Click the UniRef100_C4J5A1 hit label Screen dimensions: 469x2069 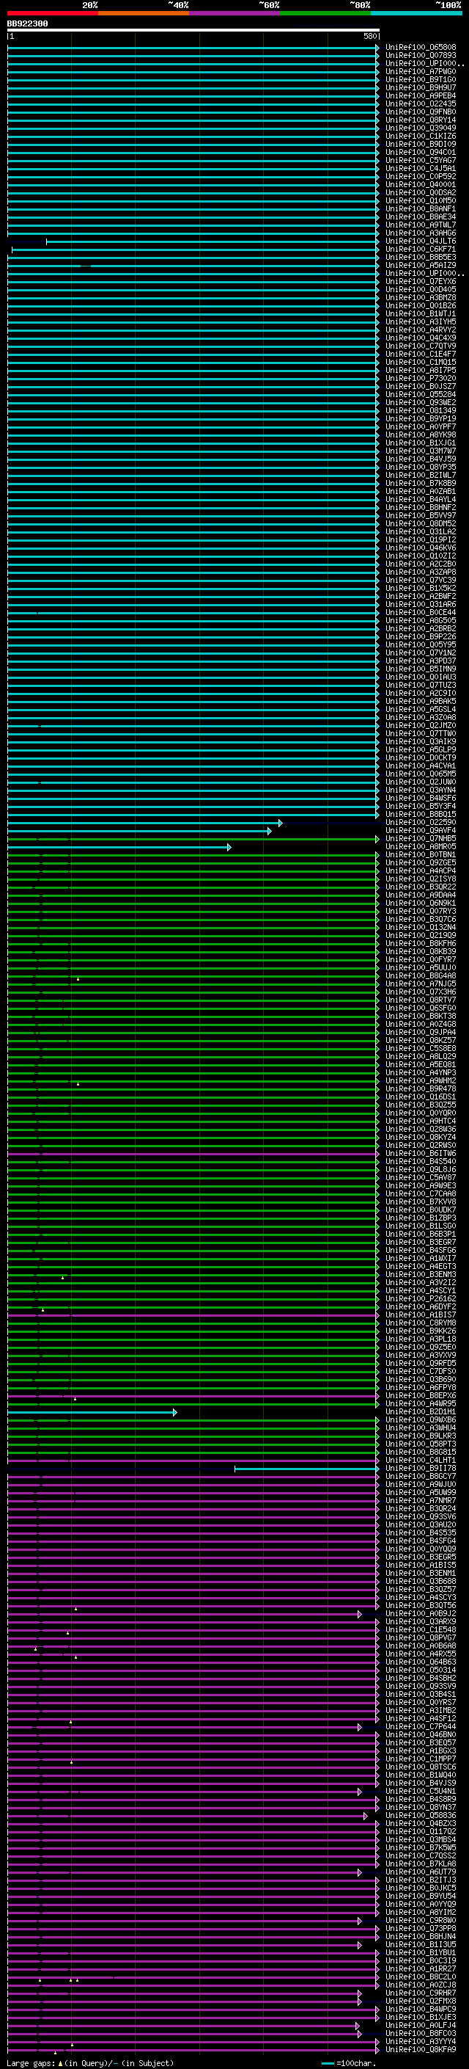point(421,169)
